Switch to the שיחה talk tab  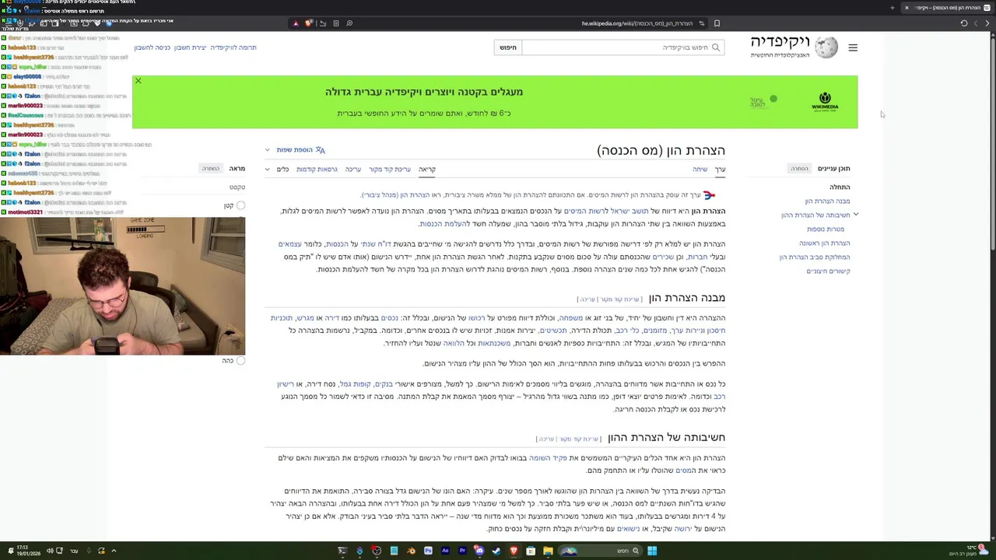click(700, 169)
